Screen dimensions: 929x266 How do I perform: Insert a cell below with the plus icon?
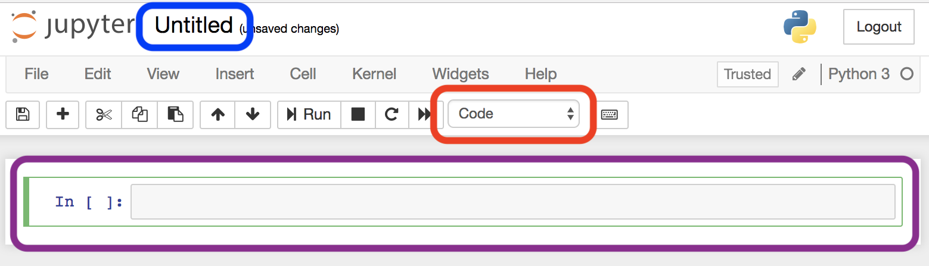63,114
